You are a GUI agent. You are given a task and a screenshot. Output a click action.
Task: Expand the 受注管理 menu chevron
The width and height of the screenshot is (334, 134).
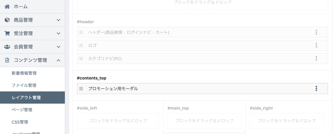point(58,33)
